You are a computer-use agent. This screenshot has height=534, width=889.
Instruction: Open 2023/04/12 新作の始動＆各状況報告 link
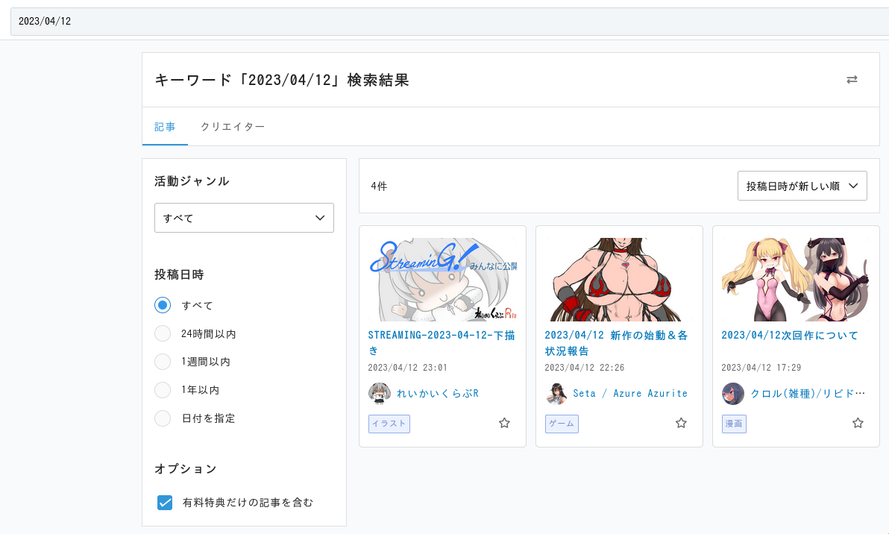[616, 342]
